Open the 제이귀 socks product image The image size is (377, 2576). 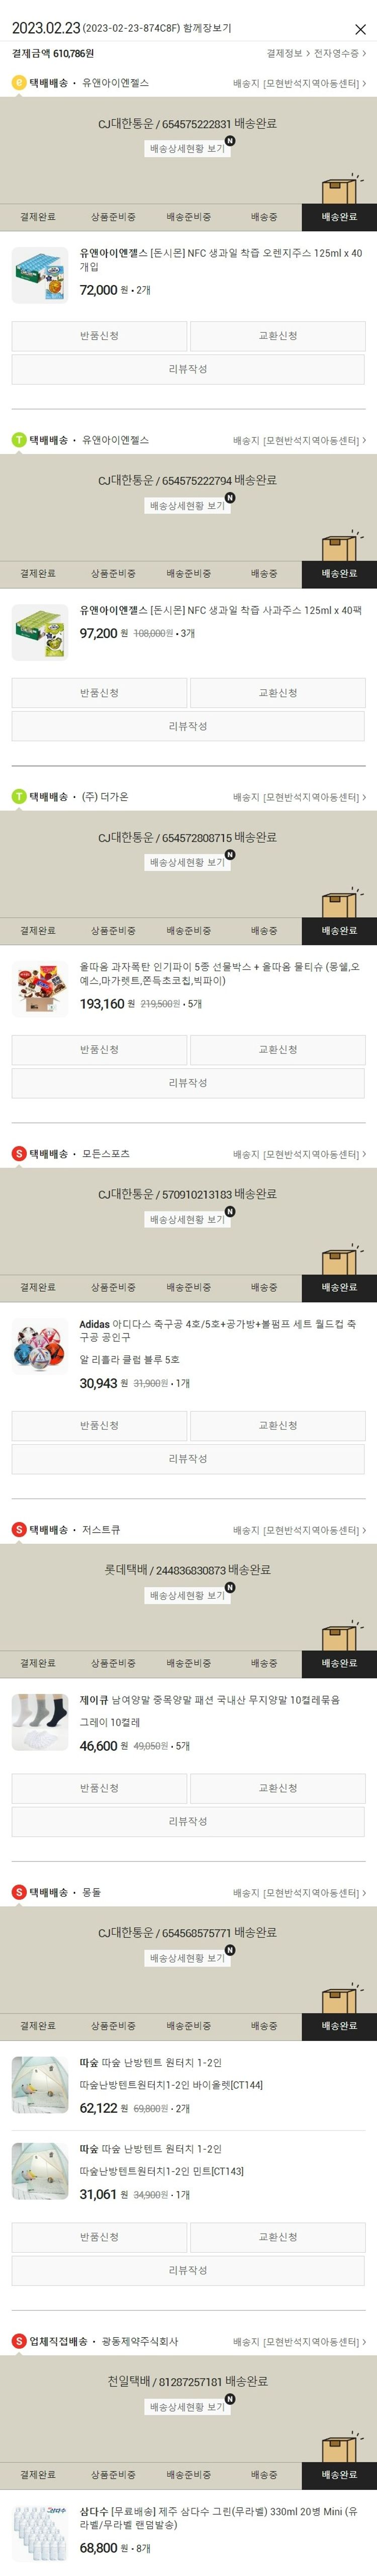pyautogui.click(x=40, y=1722)
